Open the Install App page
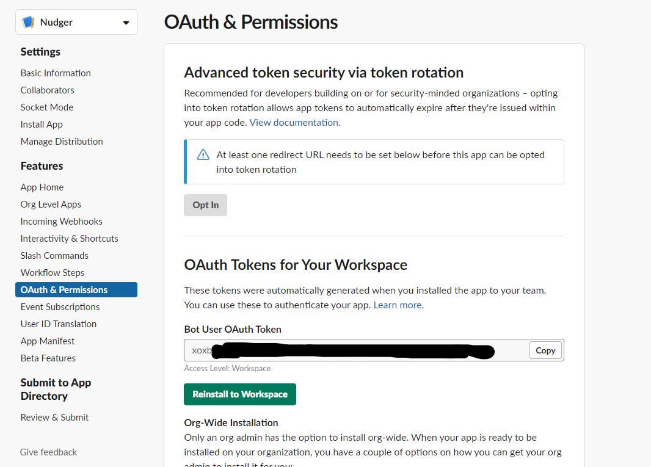The image size is (651, 467). coord(42,125)
